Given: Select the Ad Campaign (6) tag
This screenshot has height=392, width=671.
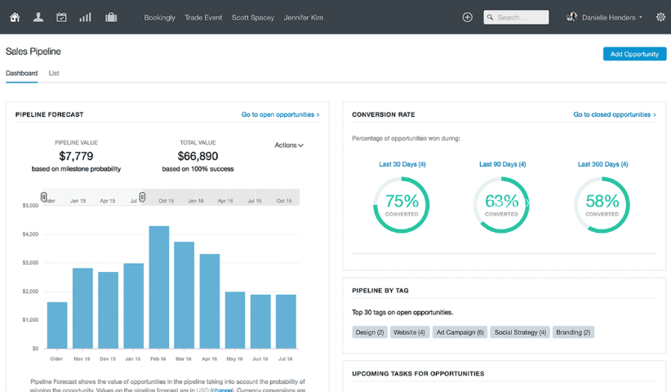Looking at the screenshot, I should [x=460, y=332].
